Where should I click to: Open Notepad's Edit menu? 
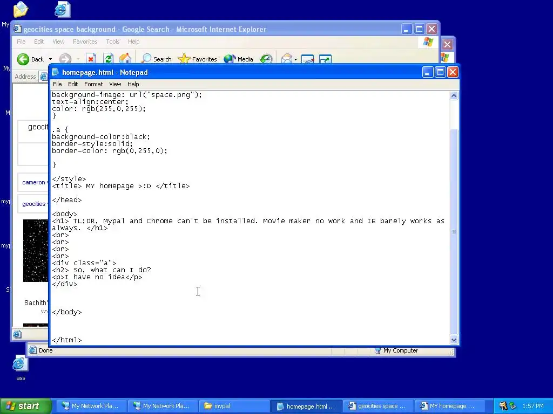click(x=73, y=84)
